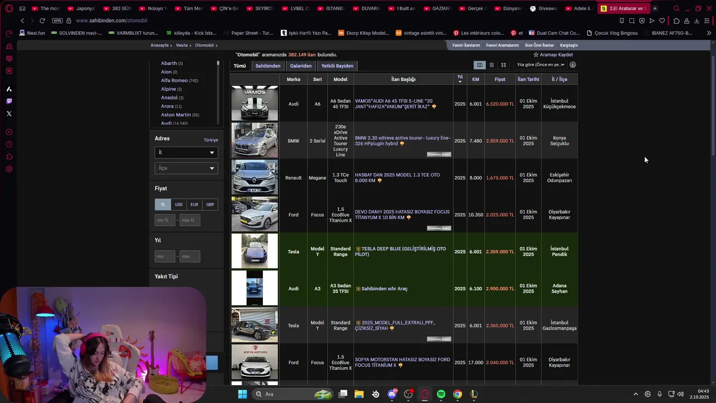Image resolution: width=716 pixels, height=403 pixels.
Task: Select the Yetkili Bayiden tab
Action: [x=337, y=66]
